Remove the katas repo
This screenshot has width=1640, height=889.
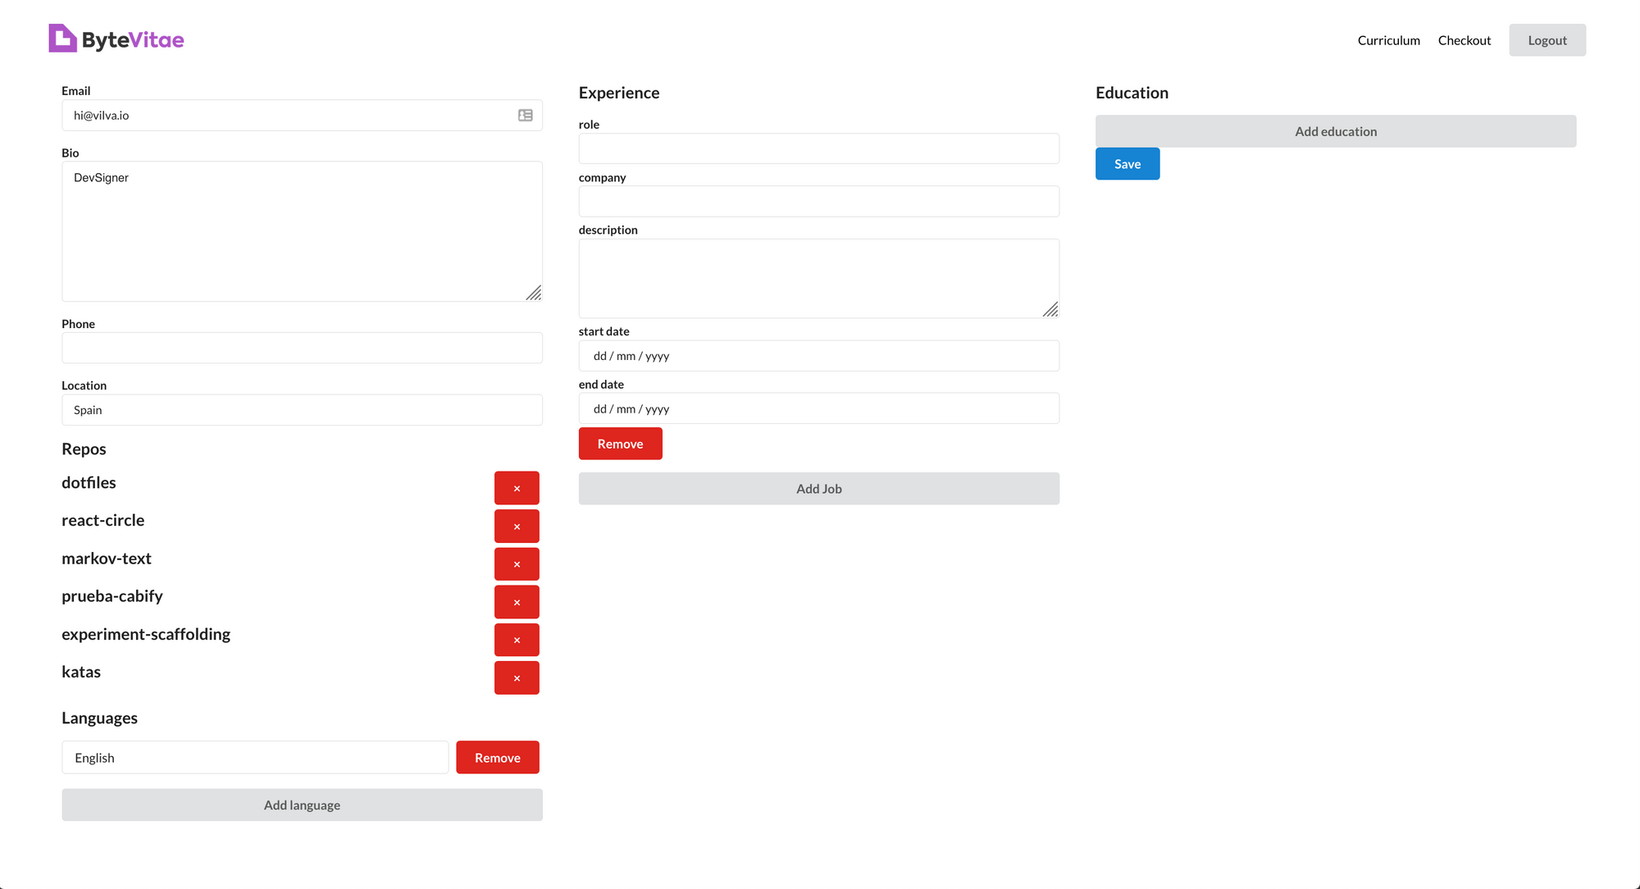click(x=517, y=677)
